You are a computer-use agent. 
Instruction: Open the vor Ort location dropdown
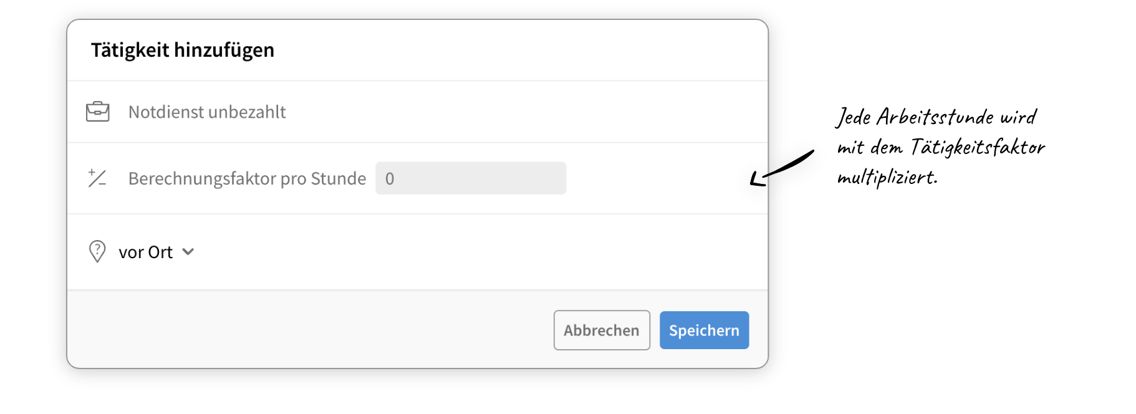coord(146,252)
